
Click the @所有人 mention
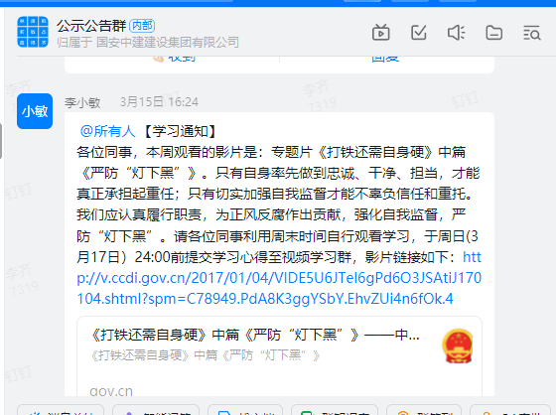click(108, 131)
